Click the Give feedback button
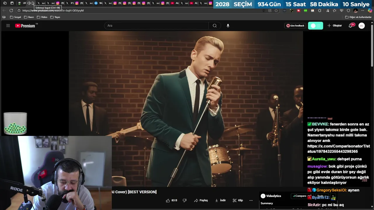The width and height of the screenshot is (374, 210). tap(295, 26)
